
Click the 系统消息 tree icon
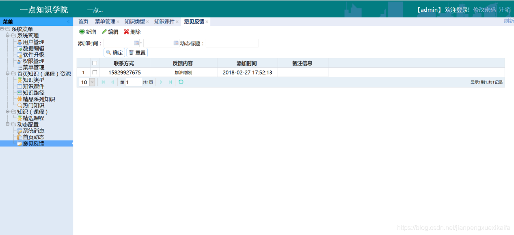point(19,131)
